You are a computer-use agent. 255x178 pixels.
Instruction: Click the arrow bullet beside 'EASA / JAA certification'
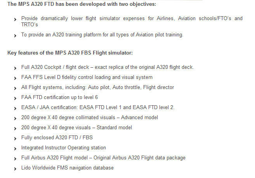coord(15,108)
